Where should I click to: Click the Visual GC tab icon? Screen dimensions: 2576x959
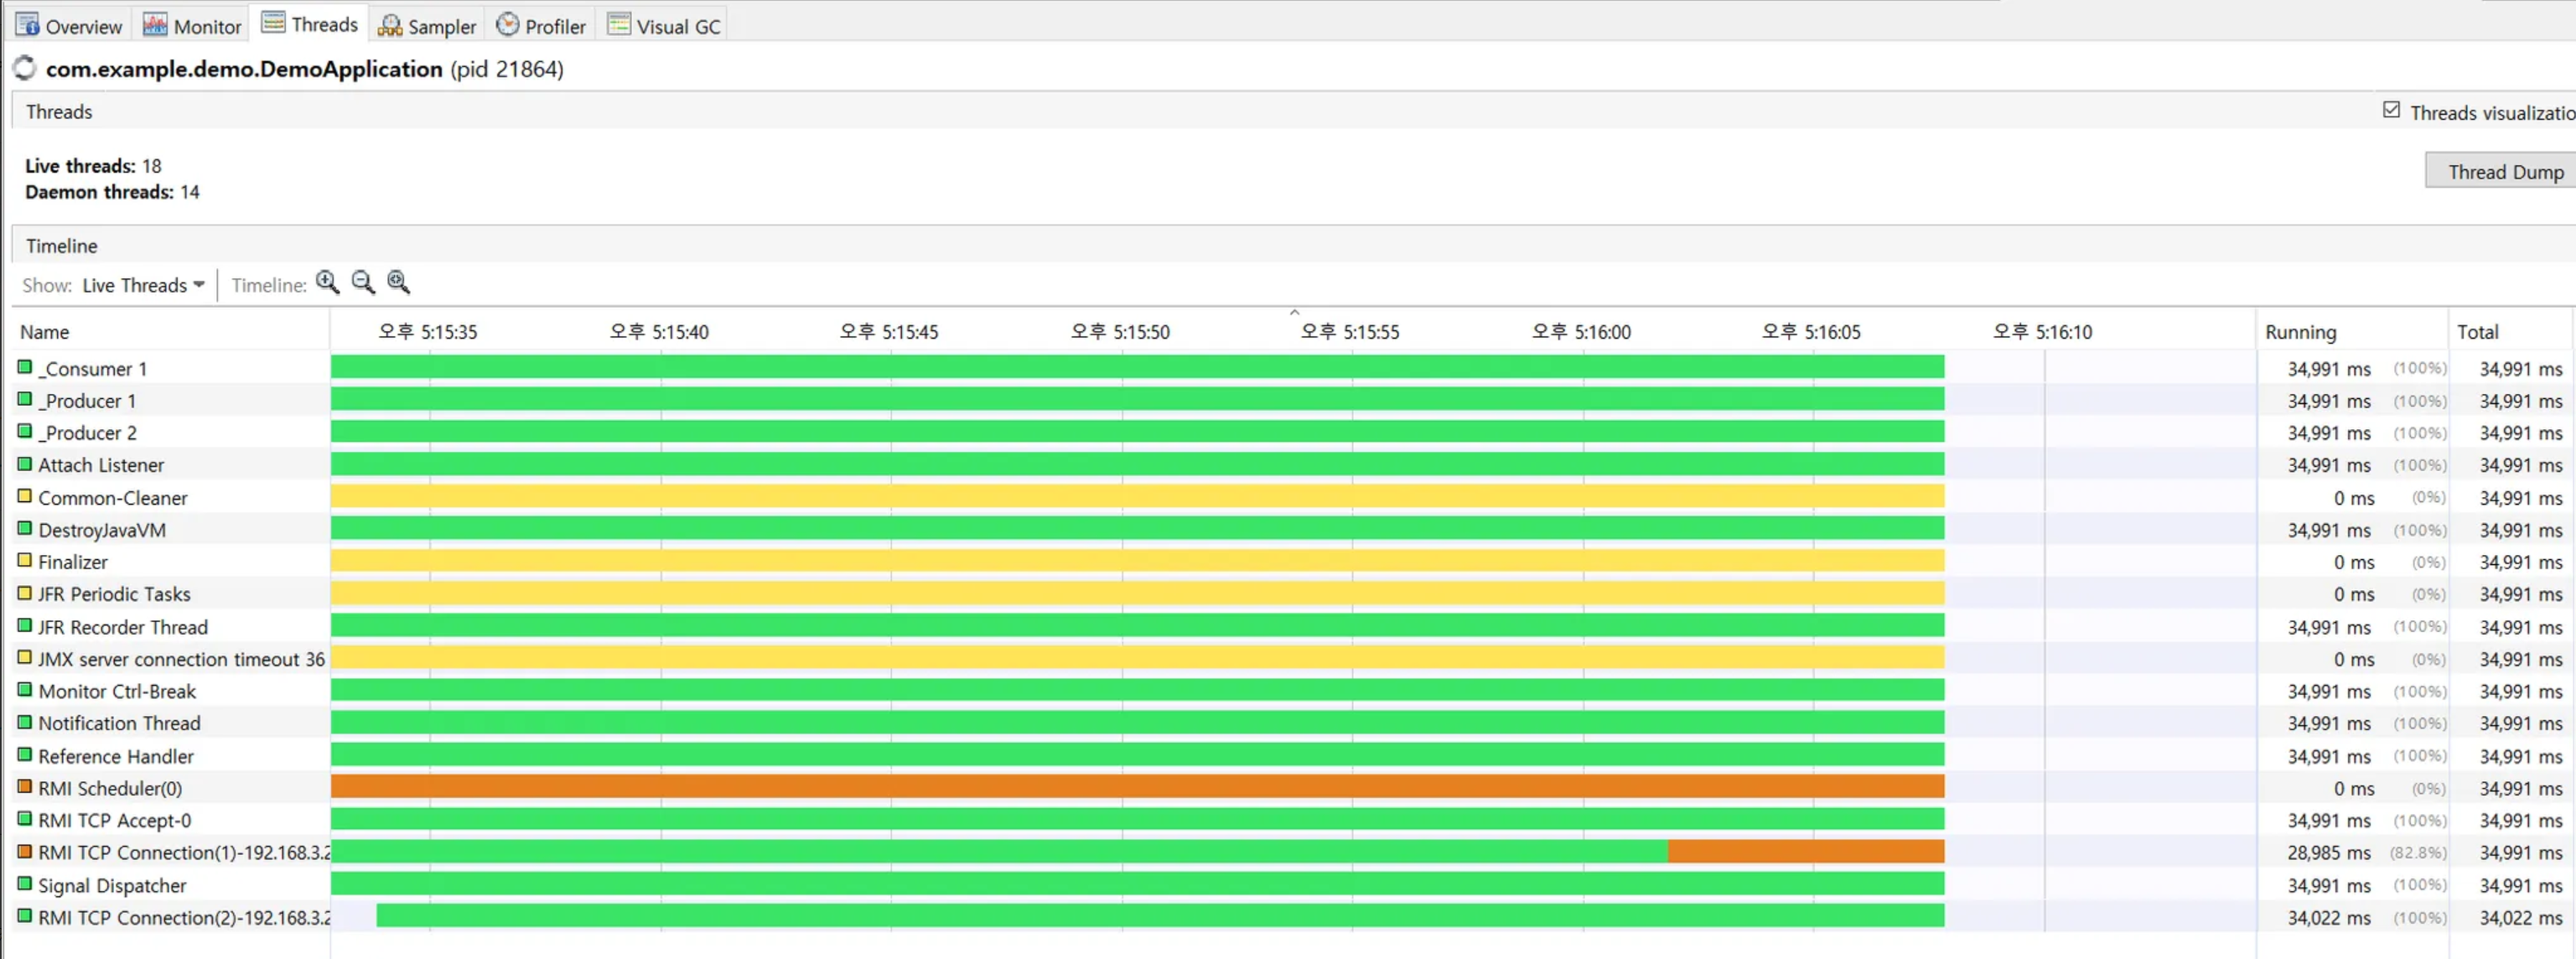point(619,25)
